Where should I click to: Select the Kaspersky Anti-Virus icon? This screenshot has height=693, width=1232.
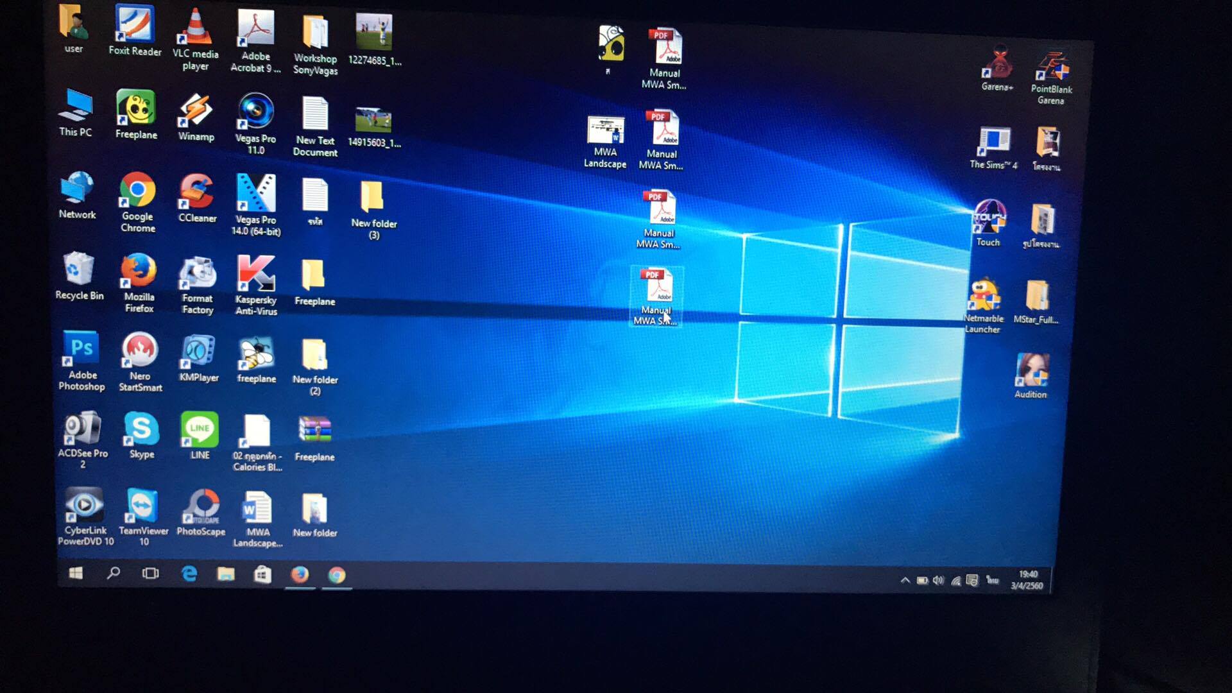(255, 274)
